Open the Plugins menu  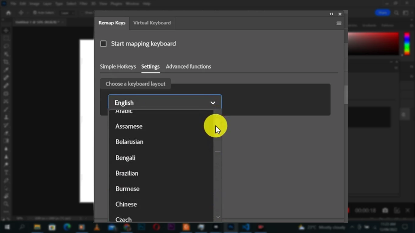(x=116, y=4)
